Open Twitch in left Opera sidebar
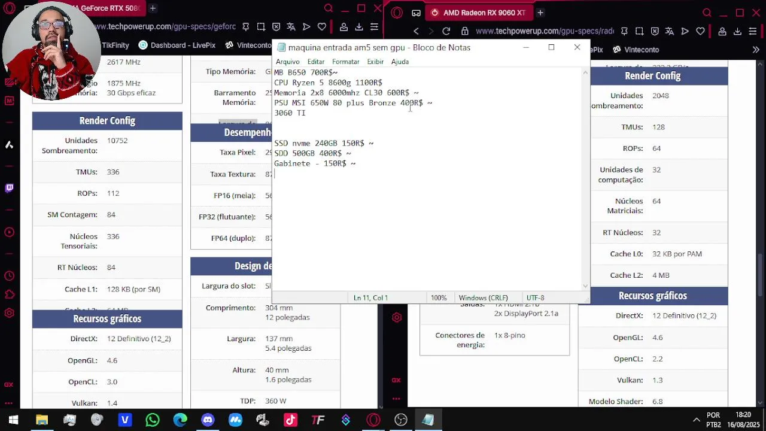Viewport: 766px width, 431px height. tap(9, 188)
